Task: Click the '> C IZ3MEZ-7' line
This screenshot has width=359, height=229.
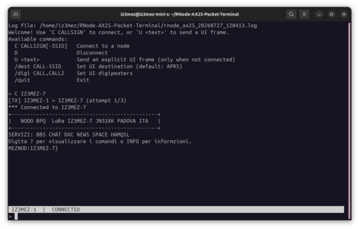Action: point(27,94)
